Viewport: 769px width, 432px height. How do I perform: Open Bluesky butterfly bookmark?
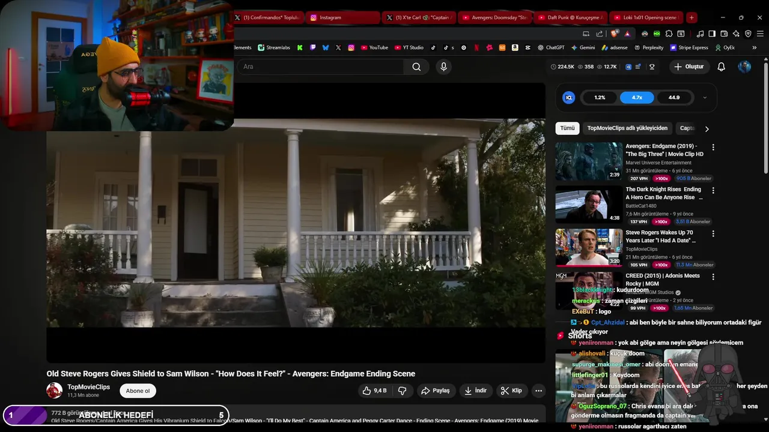[x=326, y=47]
